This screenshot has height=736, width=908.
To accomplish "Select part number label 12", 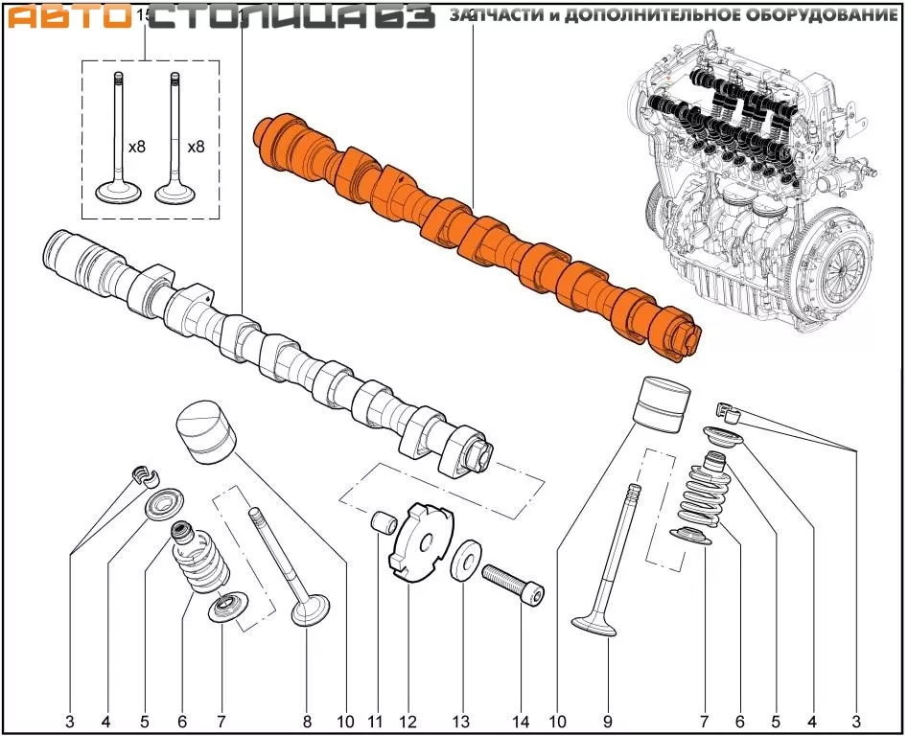I will 409,721.
